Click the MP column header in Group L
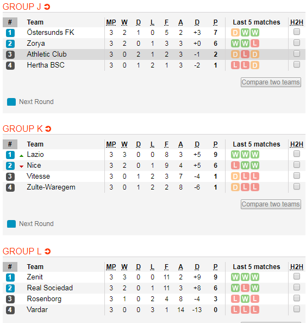 click(x=111, y=267)
